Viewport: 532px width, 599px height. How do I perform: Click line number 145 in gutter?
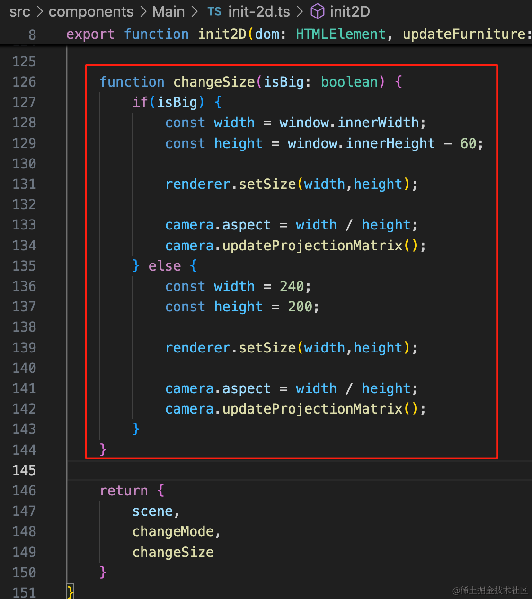click(24, 470)
